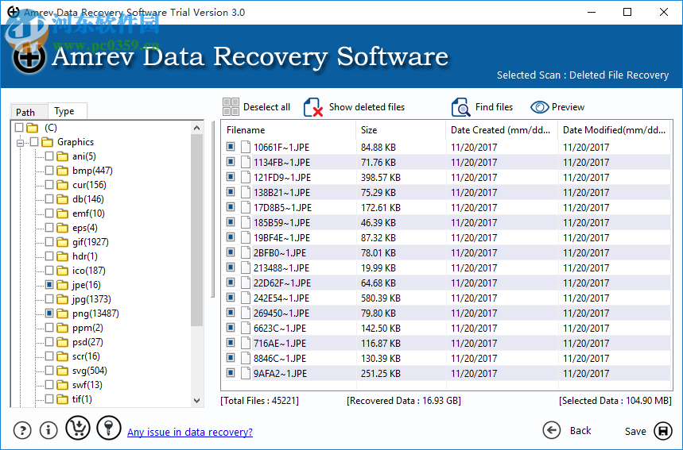Sort by the Size column header
Image resolution: width=683 pixels, height=450 pixels.
coord(401,130)
